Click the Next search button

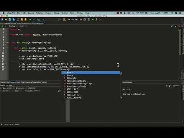(17, 91)
